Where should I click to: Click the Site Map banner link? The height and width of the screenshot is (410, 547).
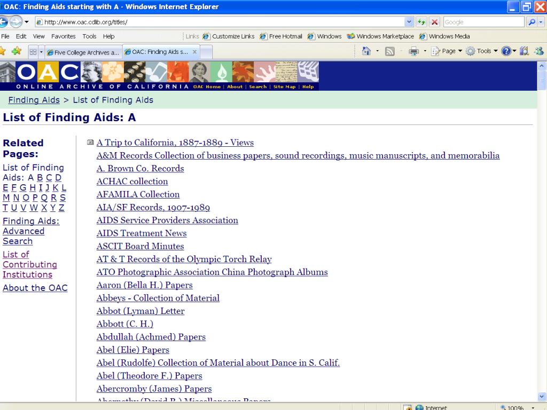pos(284,87)
